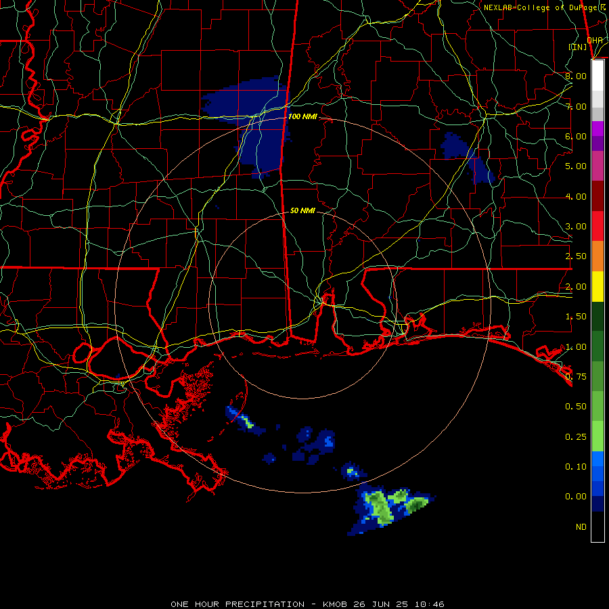Click the 3.00 legend value
609x609 pixels.
pos(576,227)
